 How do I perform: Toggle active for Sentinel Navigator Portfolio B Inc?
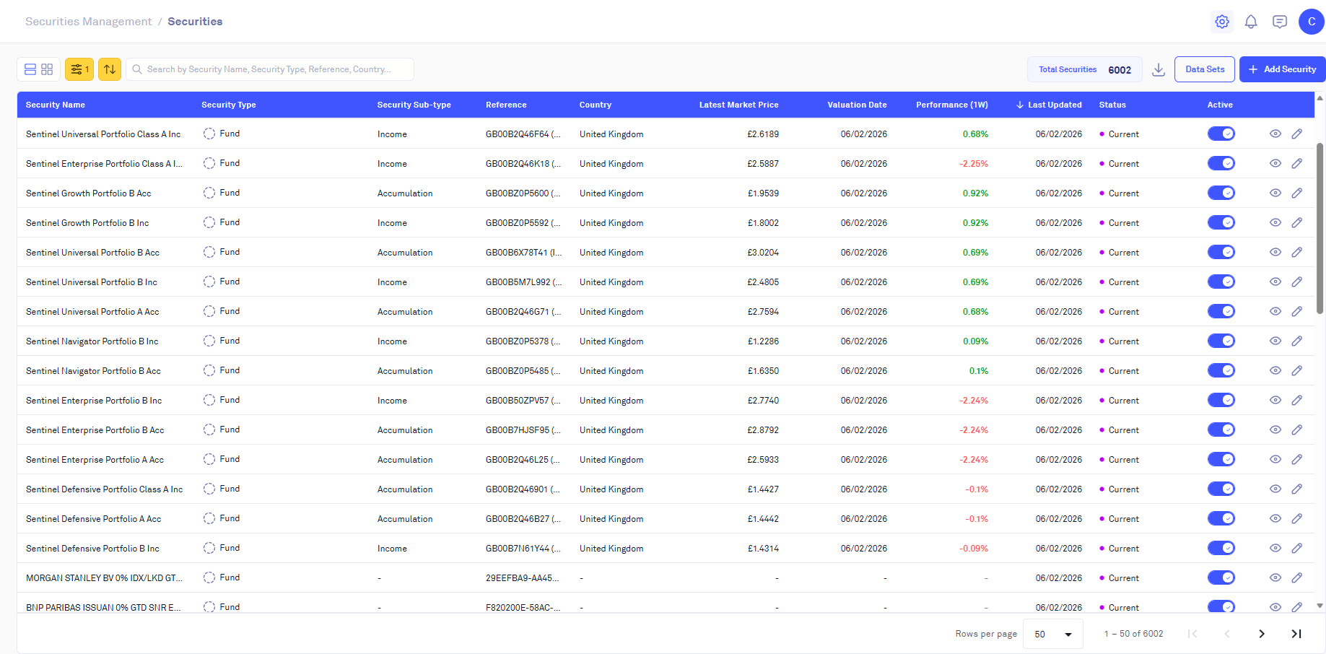point(1221,341)
